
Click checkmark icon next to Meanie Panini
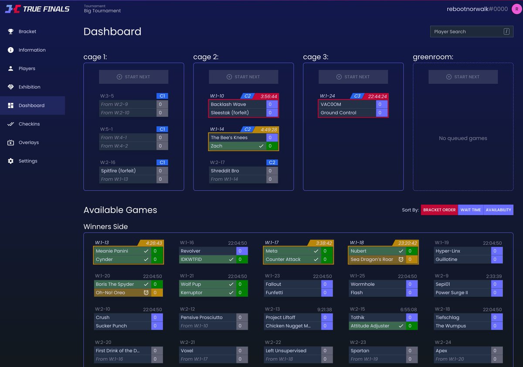click(146, 251)
